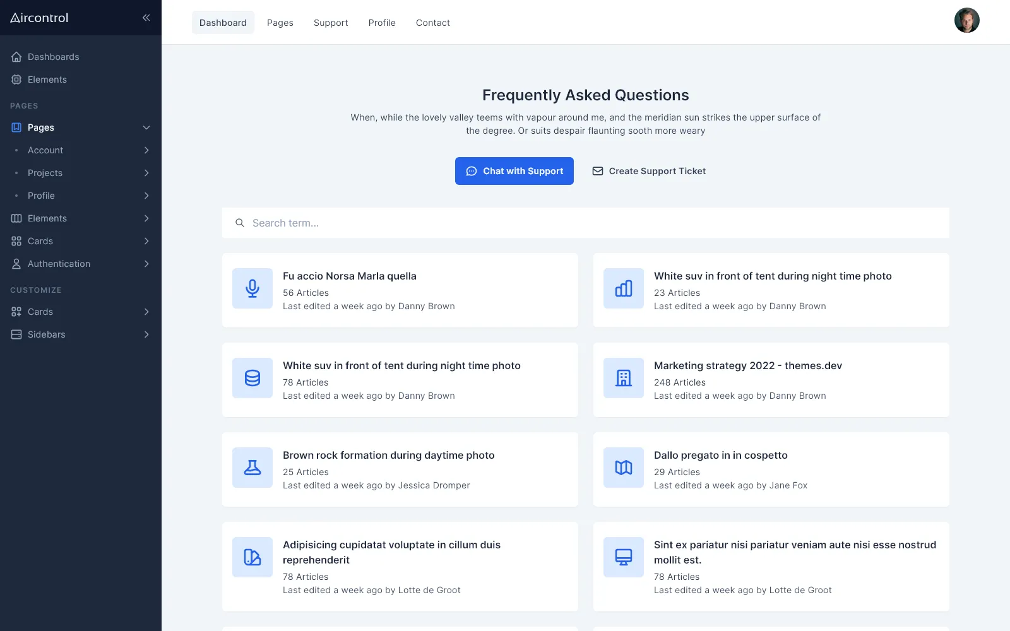The image size is (1010, 631).
Task: Open 'Dallo pregato in in cospetto' title
Action: point(721,455)
